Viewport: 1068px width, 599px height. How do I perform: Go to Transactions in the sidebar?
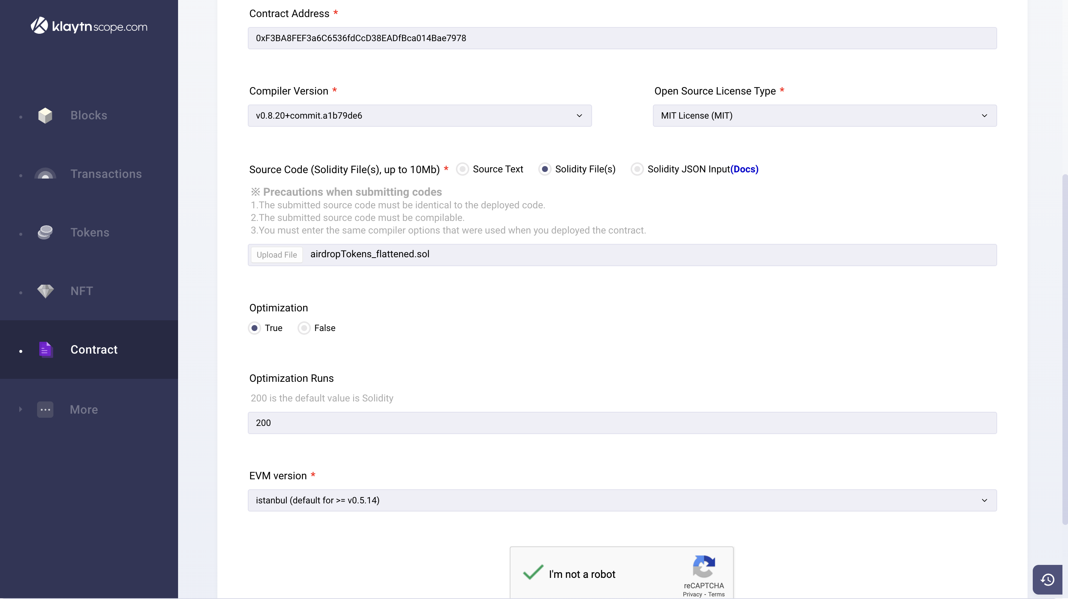coord(106,174)
